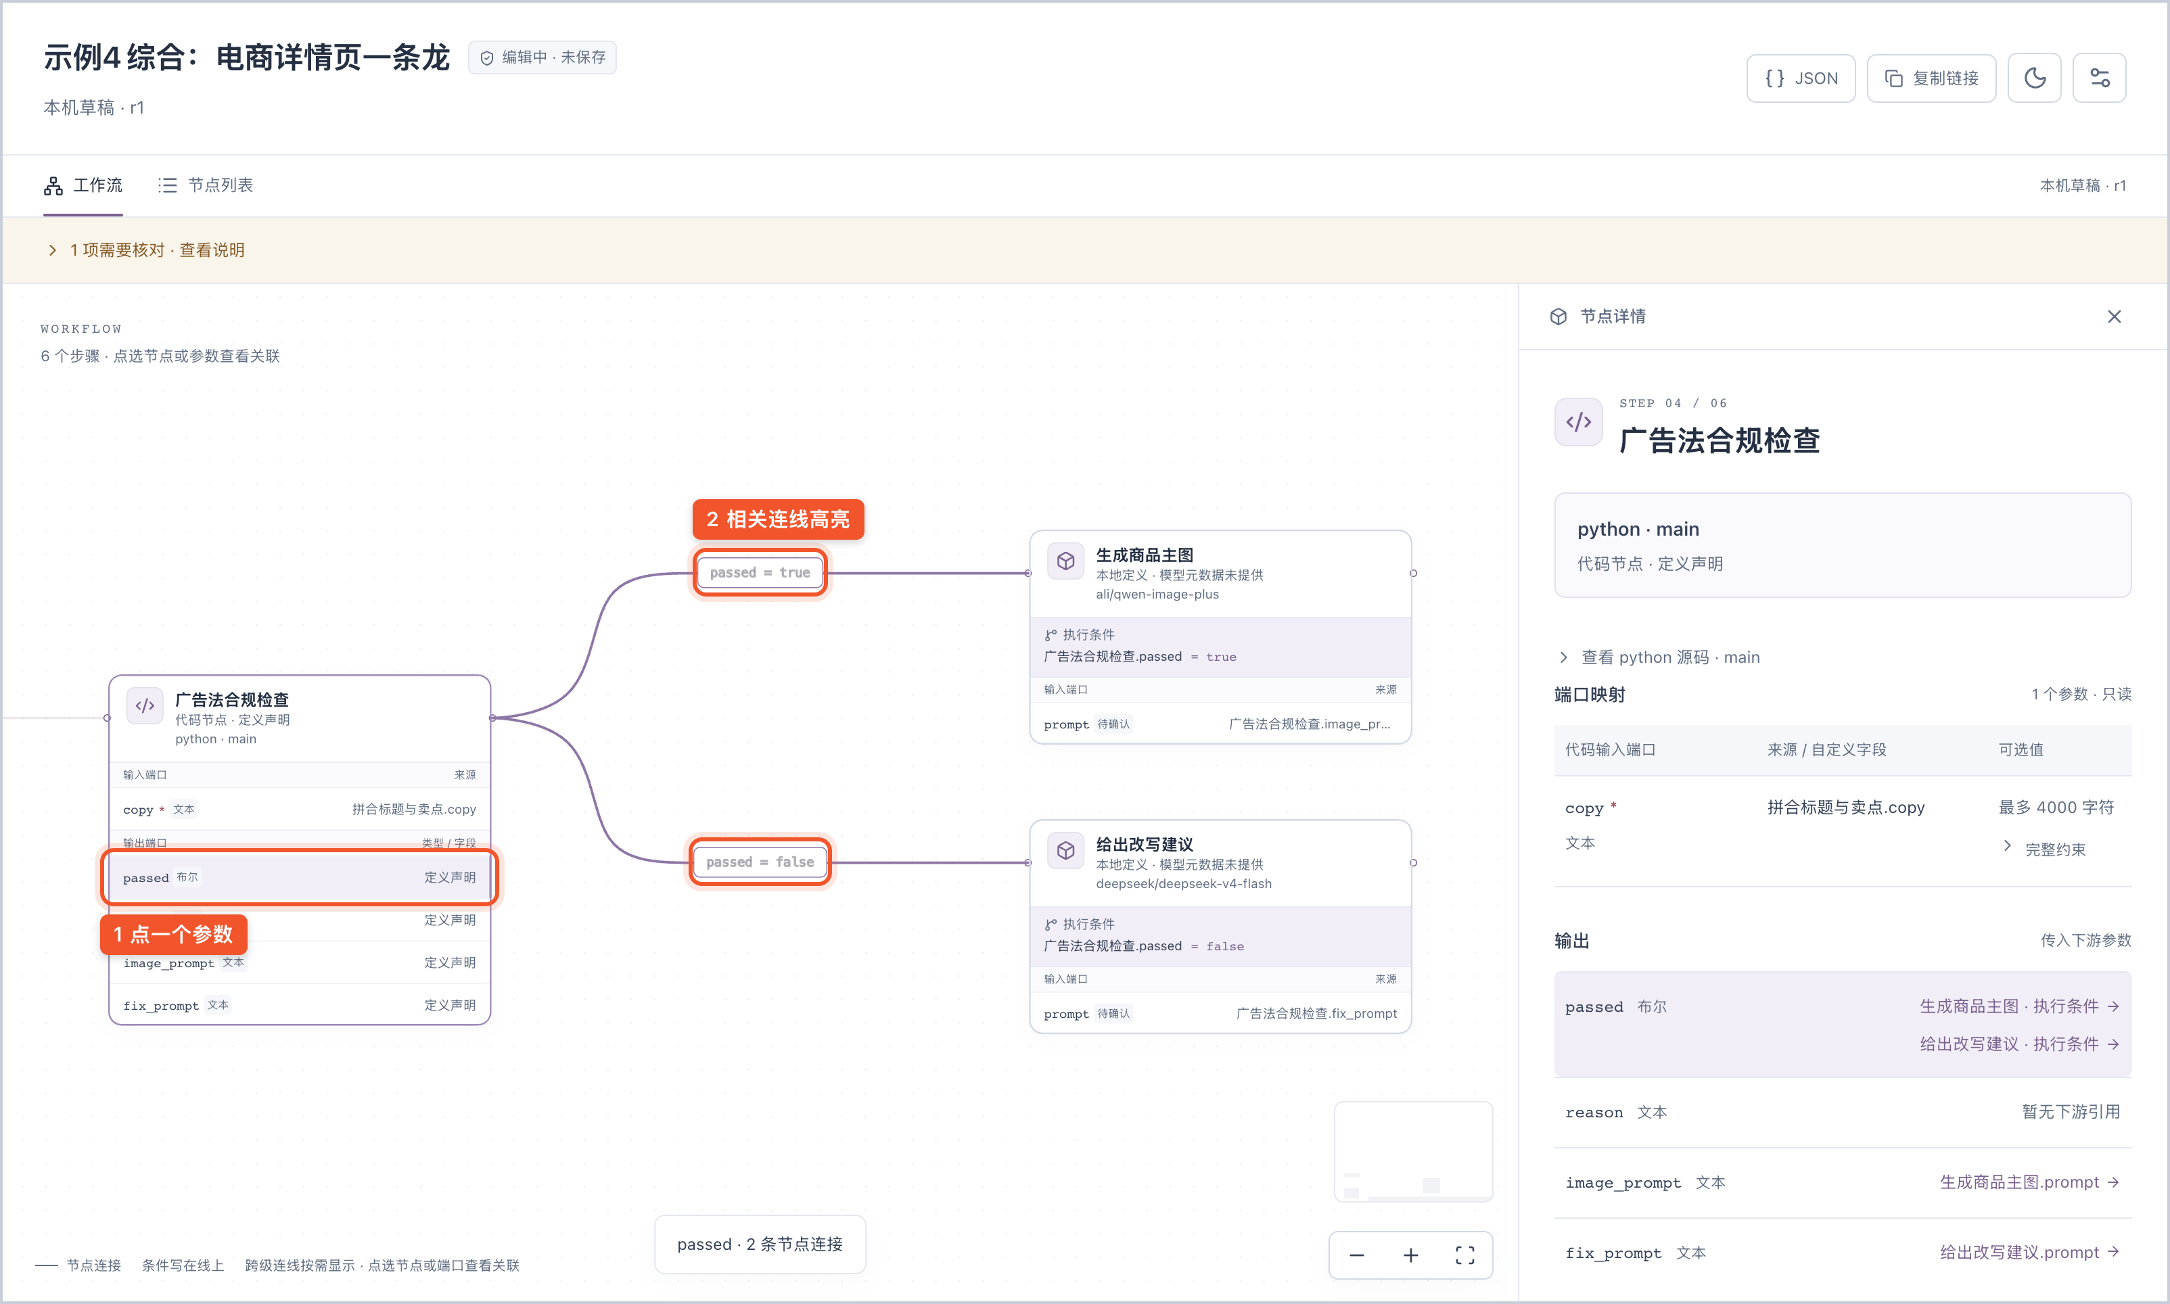
Task: Select the passed output port row
Action: pos(300,877)
